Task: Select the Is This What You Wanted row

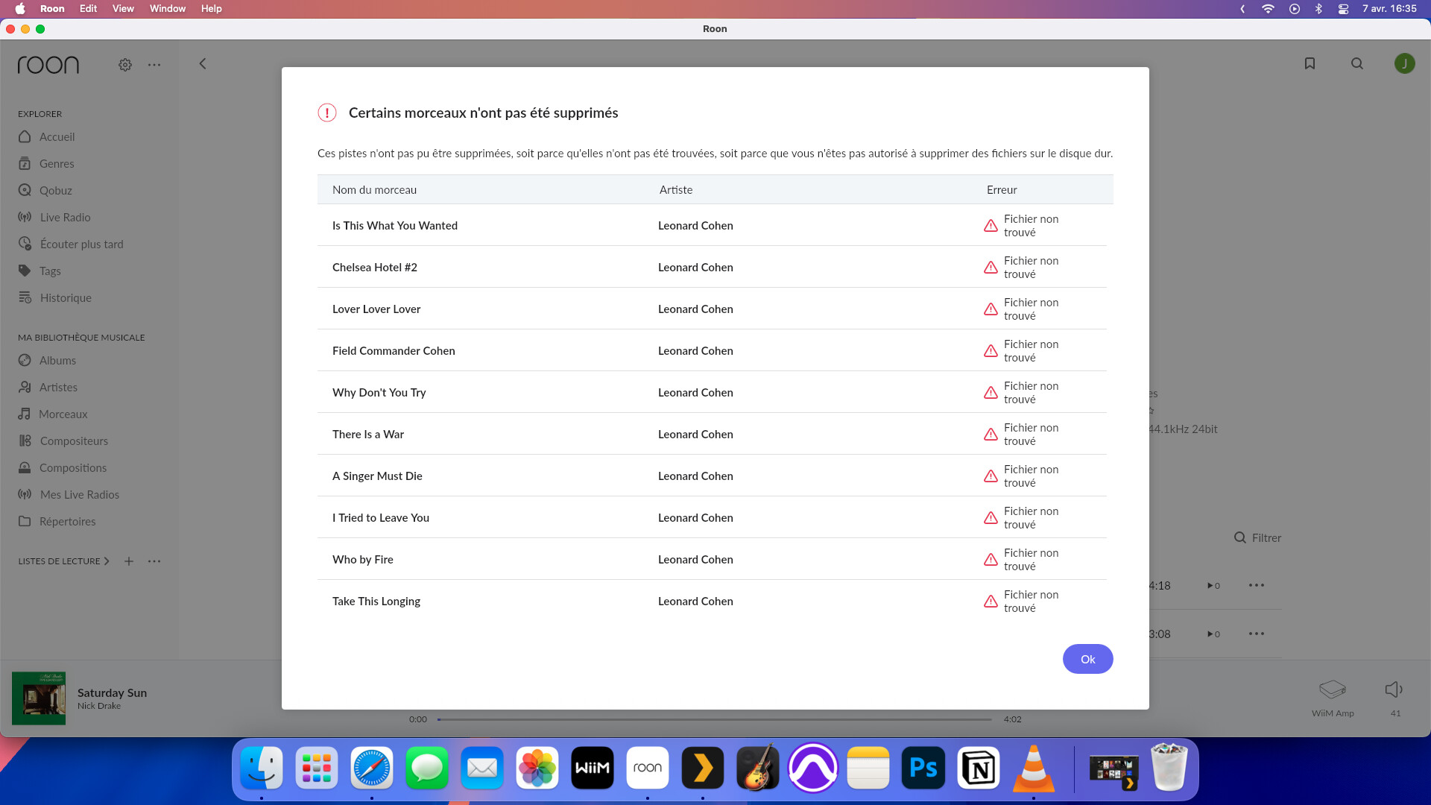Action: (712, 225)
